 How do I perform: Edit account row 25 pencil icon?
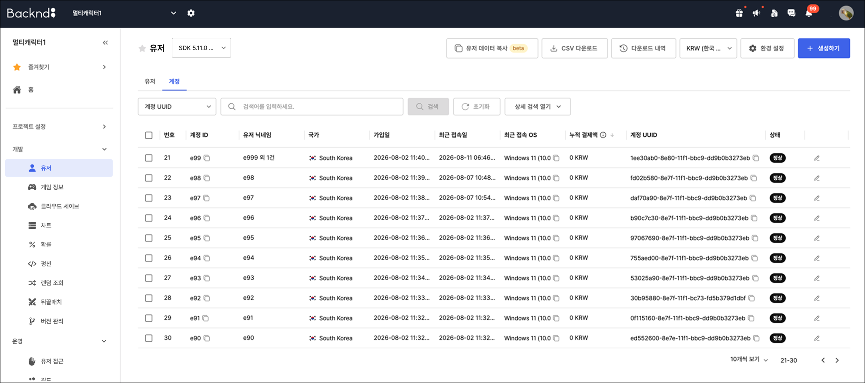817,238
